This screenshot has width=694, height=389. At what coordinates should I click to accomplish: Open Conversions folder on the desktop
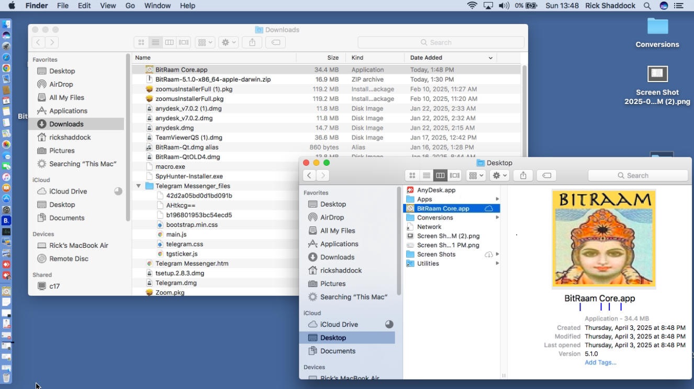[x=657, y=32]
